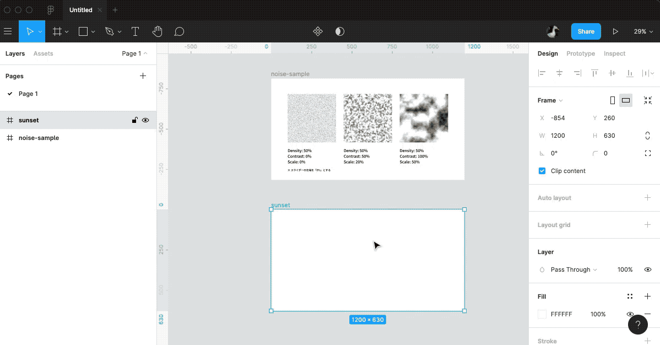Click the Y position field
The width and height of the screenshot is (660, 345).
tap(614, 118)
